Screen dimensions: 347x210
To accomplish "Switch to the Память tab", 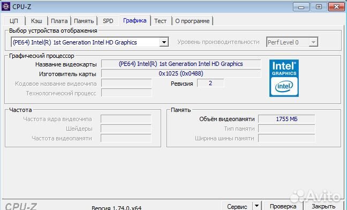I will 84,21.
